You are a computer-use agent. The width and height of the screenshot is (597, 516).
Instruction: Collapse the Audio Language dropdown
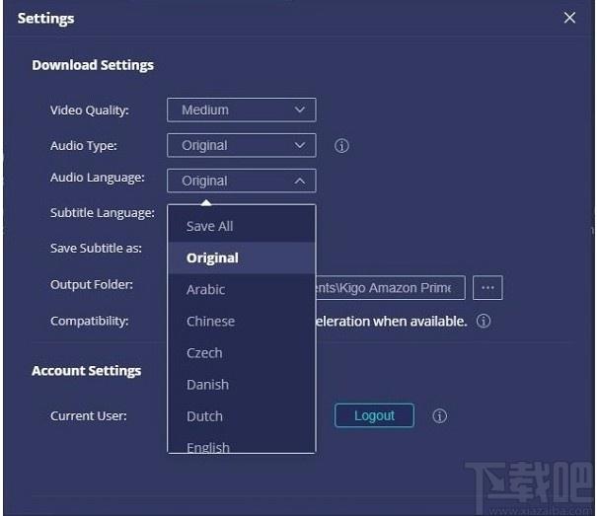point(242,181)
